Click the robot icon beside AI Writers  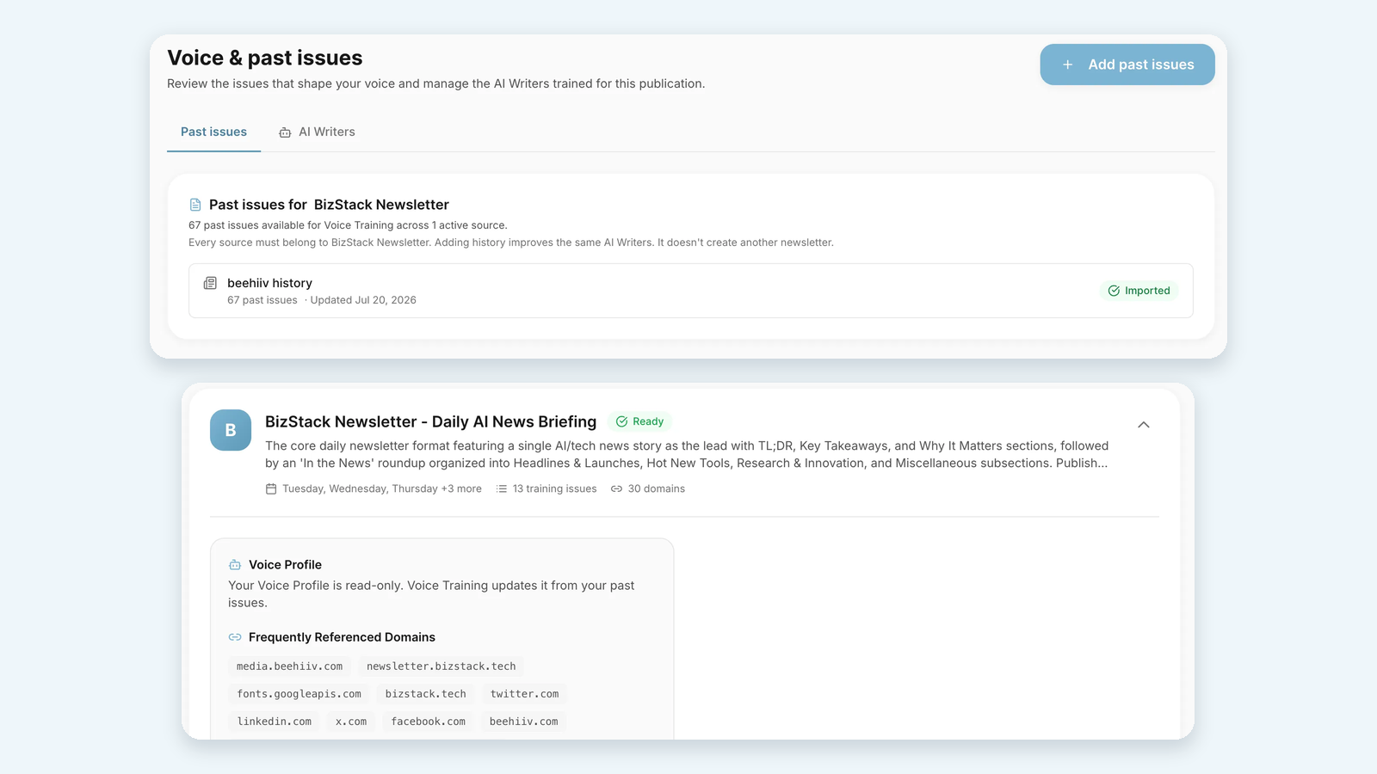[285, 132]
